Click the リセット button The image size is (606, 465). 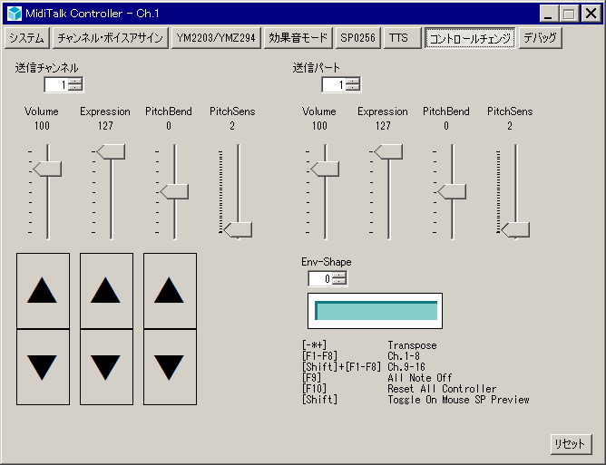[571, 444]
